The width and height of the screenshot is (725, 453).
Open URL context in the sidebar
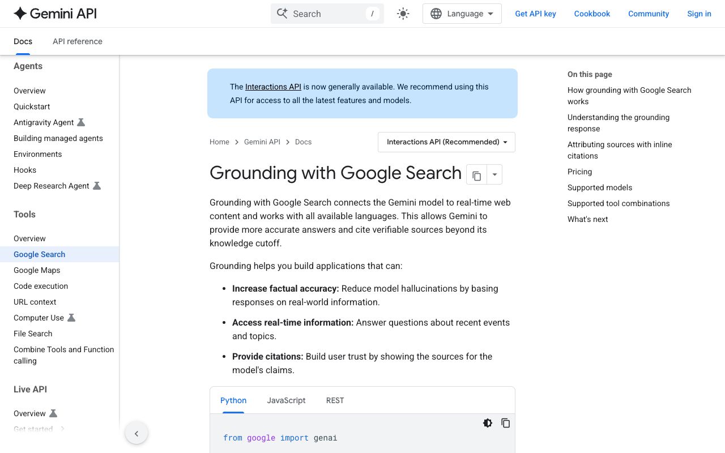[x=35, y=302]
